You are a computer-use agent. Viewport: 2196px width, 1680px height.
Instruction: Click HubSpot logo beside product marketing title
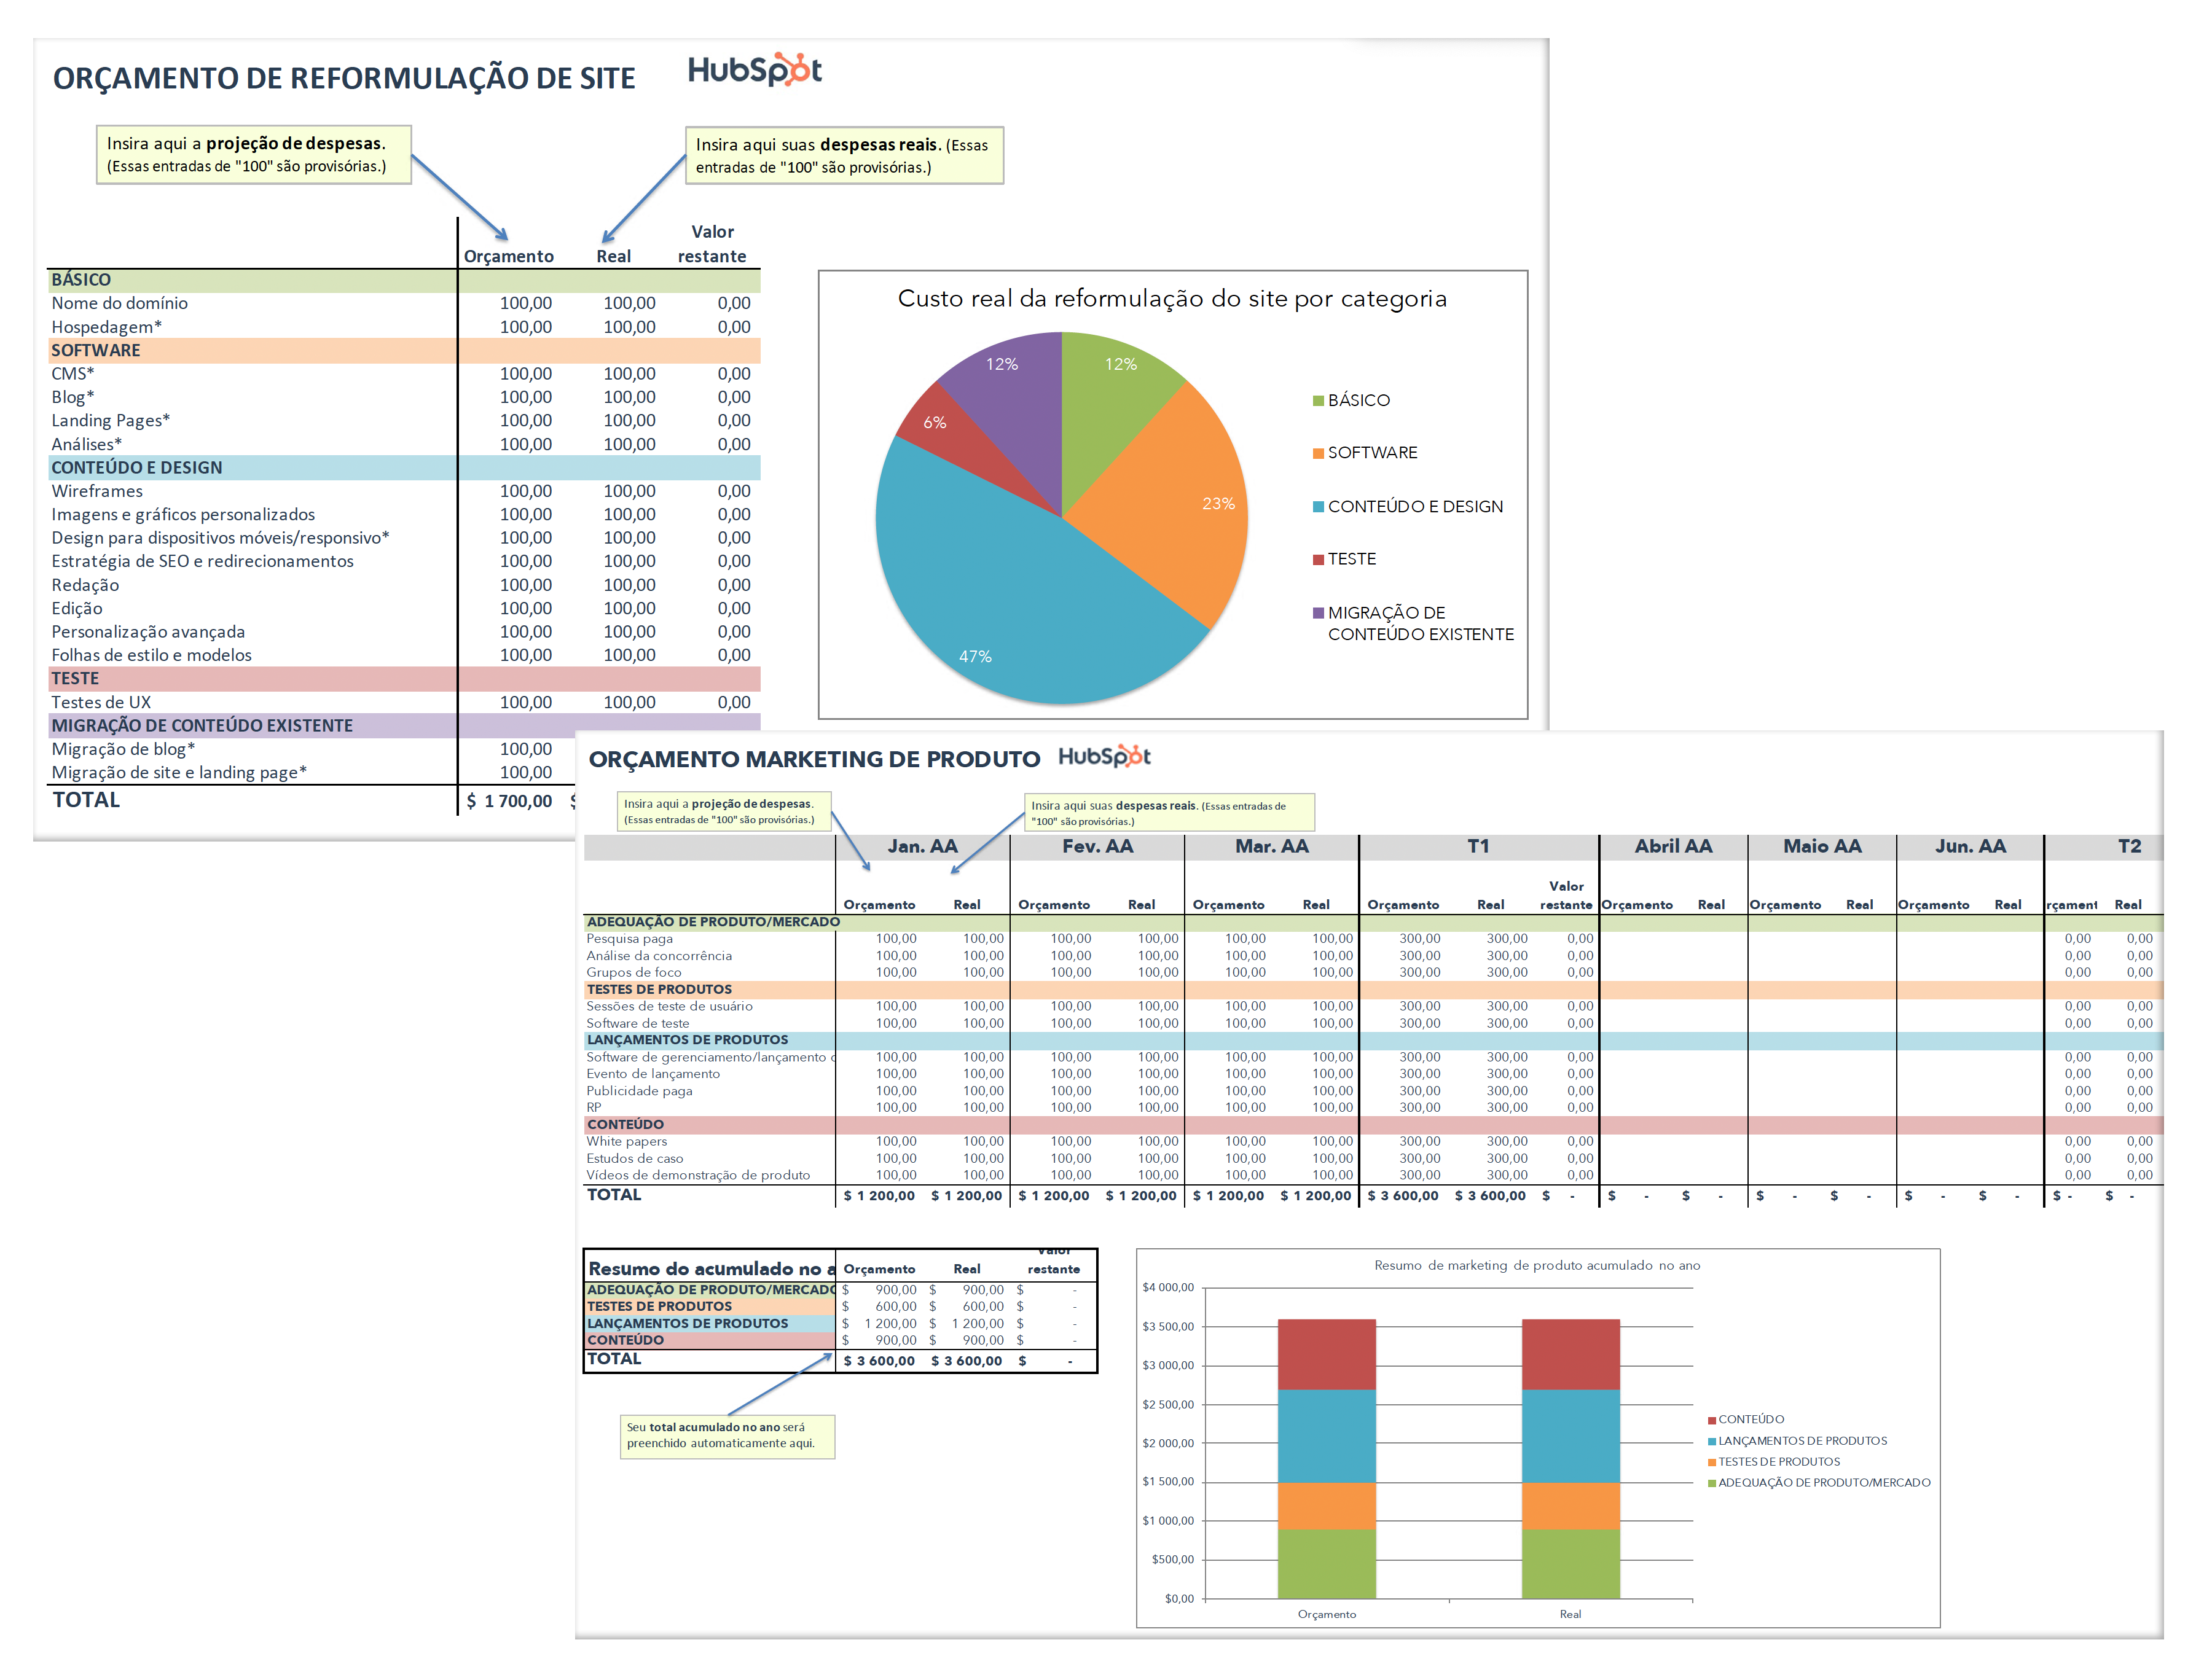(x=1104, y=756)
